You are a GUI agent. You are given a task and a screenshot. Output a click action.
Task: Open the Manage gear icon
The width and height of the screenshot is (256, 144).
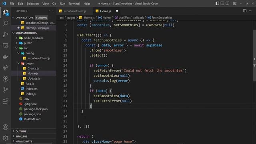[5, 138]
